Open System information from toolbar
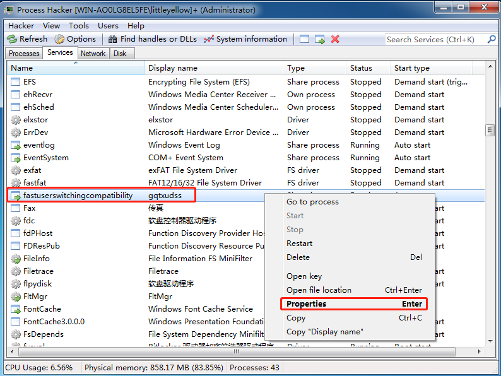The height and width of the screenshot is (376, 501). [x=245, y=39]
